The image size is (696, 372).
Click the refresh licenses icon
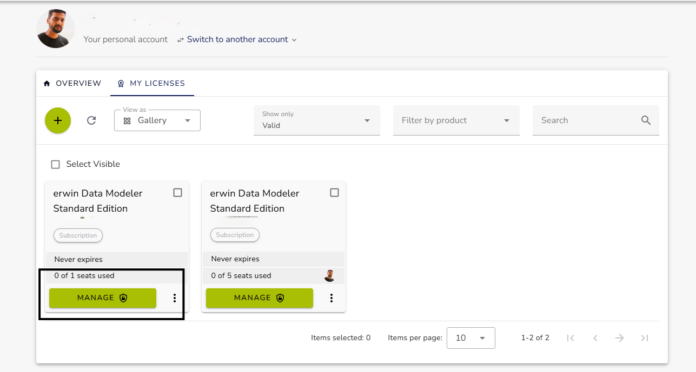(x=91, y=120)
